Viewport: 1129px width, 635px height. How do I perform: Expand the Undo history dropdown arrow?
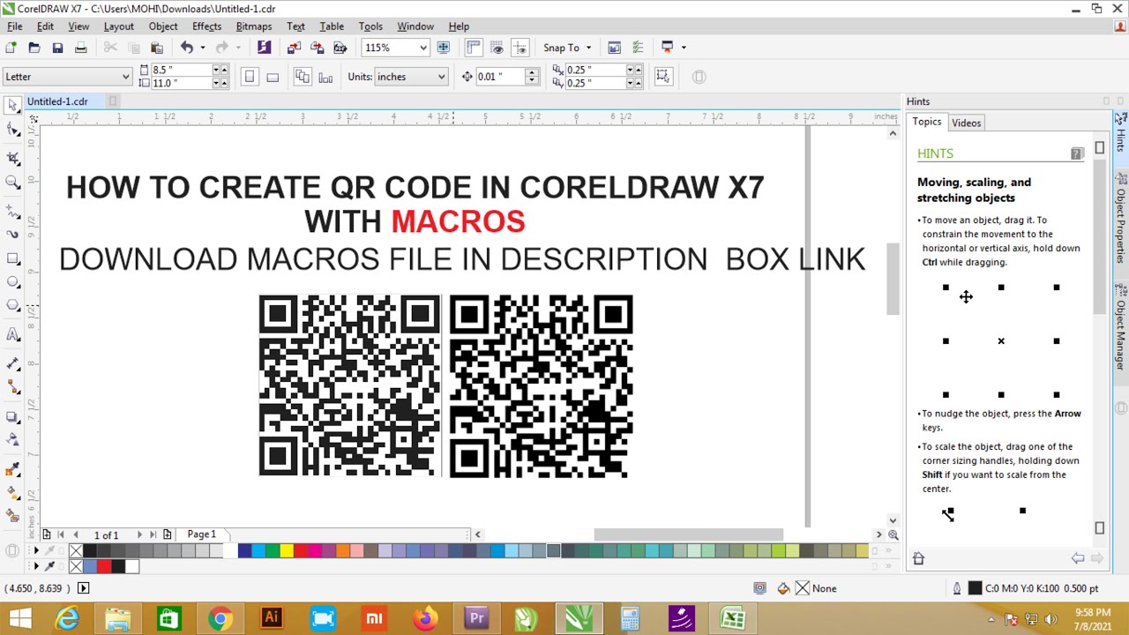(x=202, y=48)
